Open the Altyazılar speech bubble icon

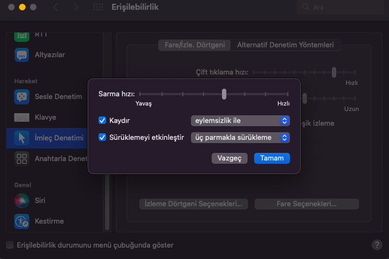click(22, 55)
